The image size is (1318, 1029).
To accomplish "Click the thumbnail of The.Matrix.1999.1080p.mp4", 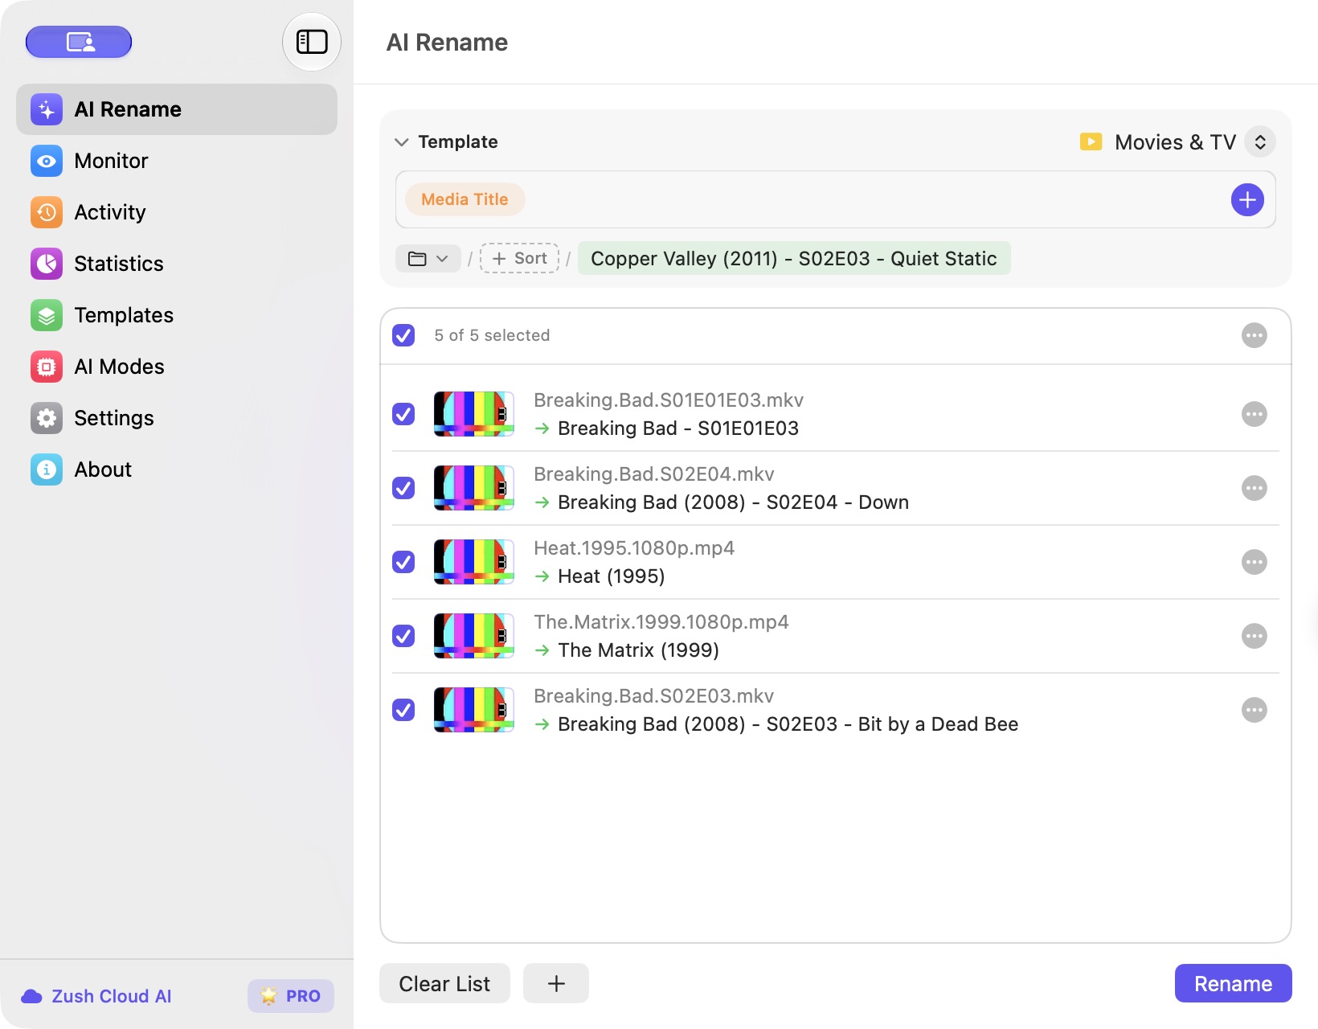I will (x=474, y=636).
